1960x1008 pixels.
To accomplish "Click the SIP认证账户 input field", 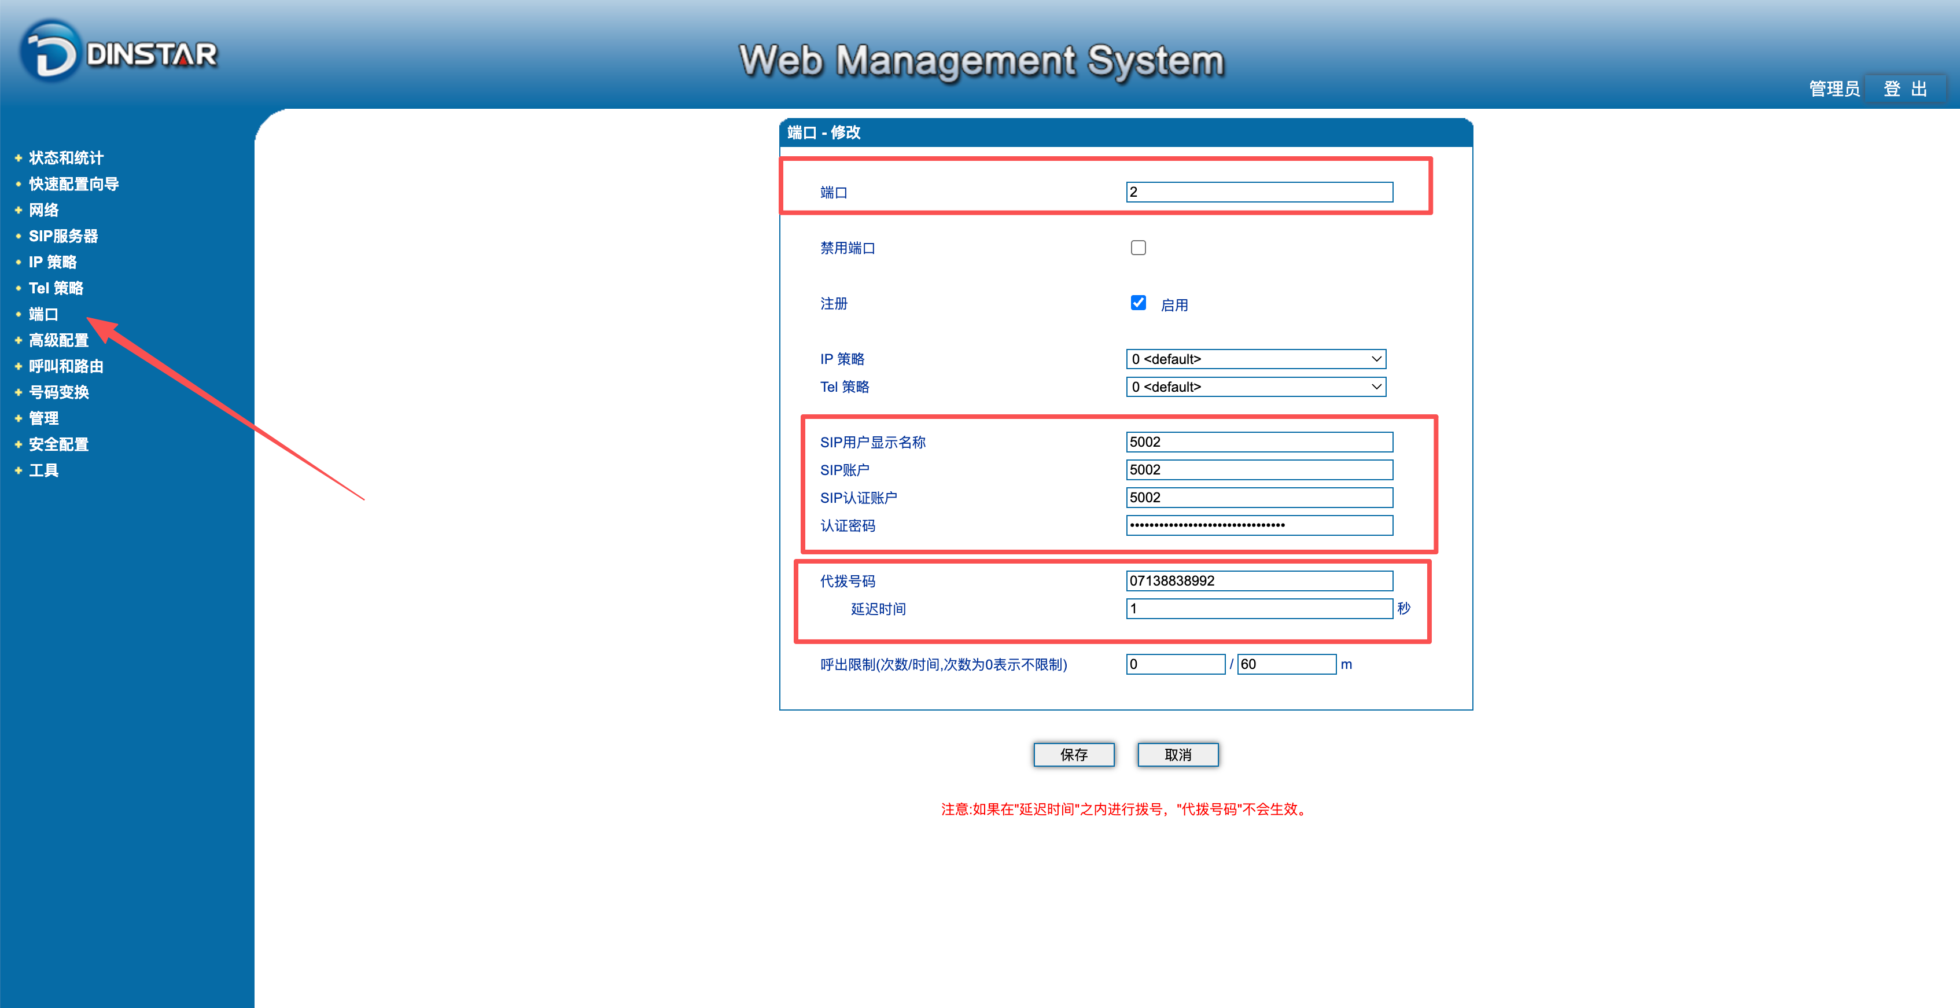I will pyautogui.click(x=1259, y=497).
